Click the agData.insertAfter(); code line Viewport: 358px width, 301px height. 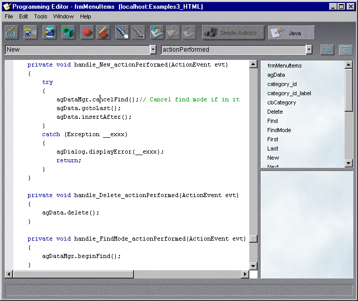point(94,117)
